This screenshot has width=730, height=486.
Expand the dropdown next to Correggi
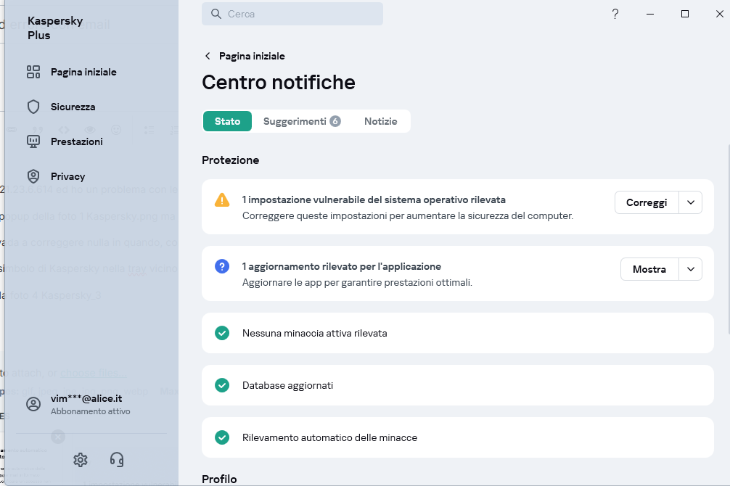[691, 202]
